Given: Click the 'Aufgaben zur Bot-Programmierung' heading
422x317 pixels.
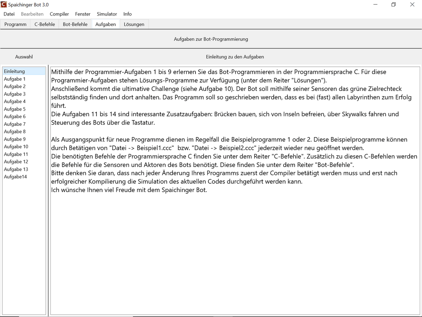Looking at the screenshot, I should pyautogui.click(x=211, y=39).
